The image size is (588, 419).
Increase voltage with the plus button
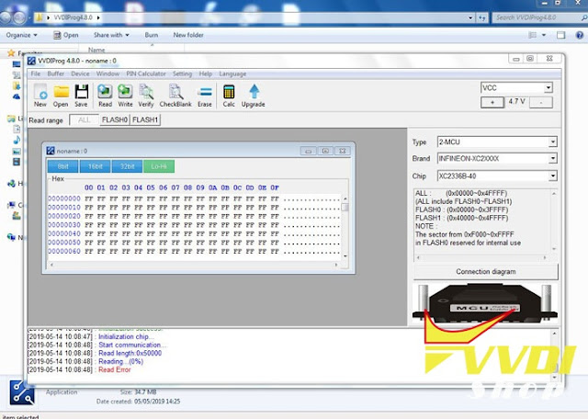[492, 102]
